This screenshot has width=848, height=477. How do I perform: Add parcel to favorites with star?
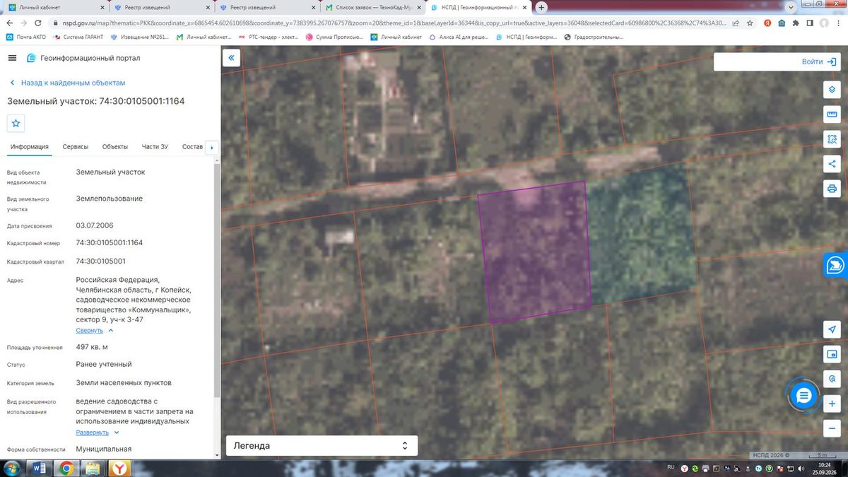coord(16,123)
